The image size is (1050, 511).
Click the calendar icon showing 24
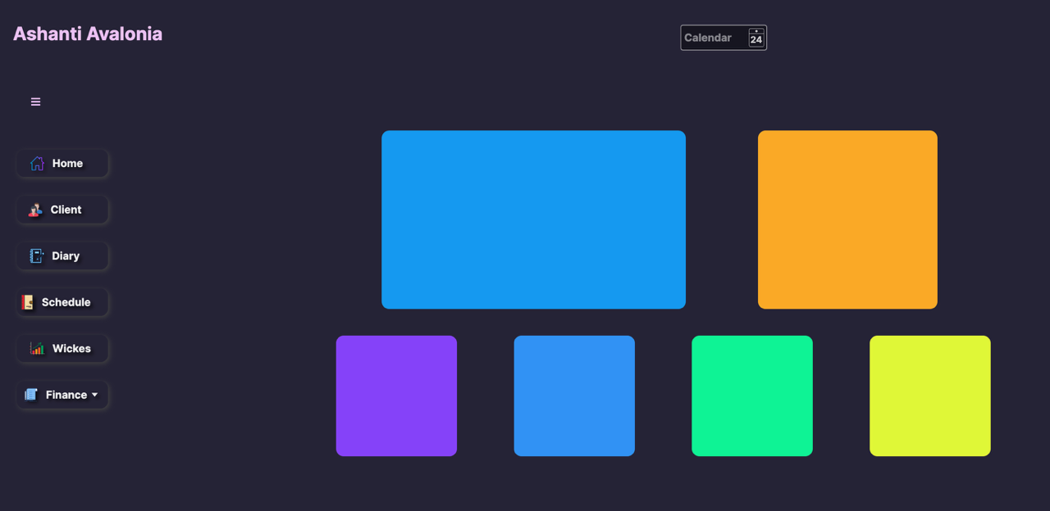click(756, 38)
